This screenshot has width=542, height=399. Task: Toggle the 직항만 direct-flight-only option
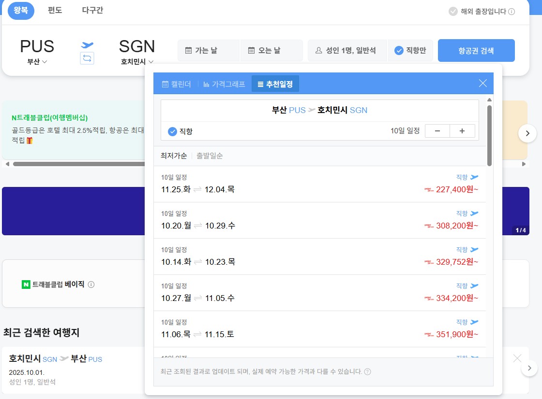410,50
